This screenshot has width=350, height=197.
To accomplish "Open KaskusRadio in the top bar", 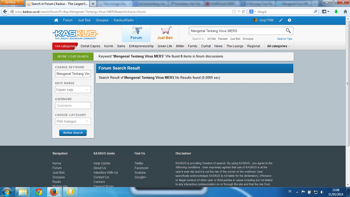I will coord(124,20).
